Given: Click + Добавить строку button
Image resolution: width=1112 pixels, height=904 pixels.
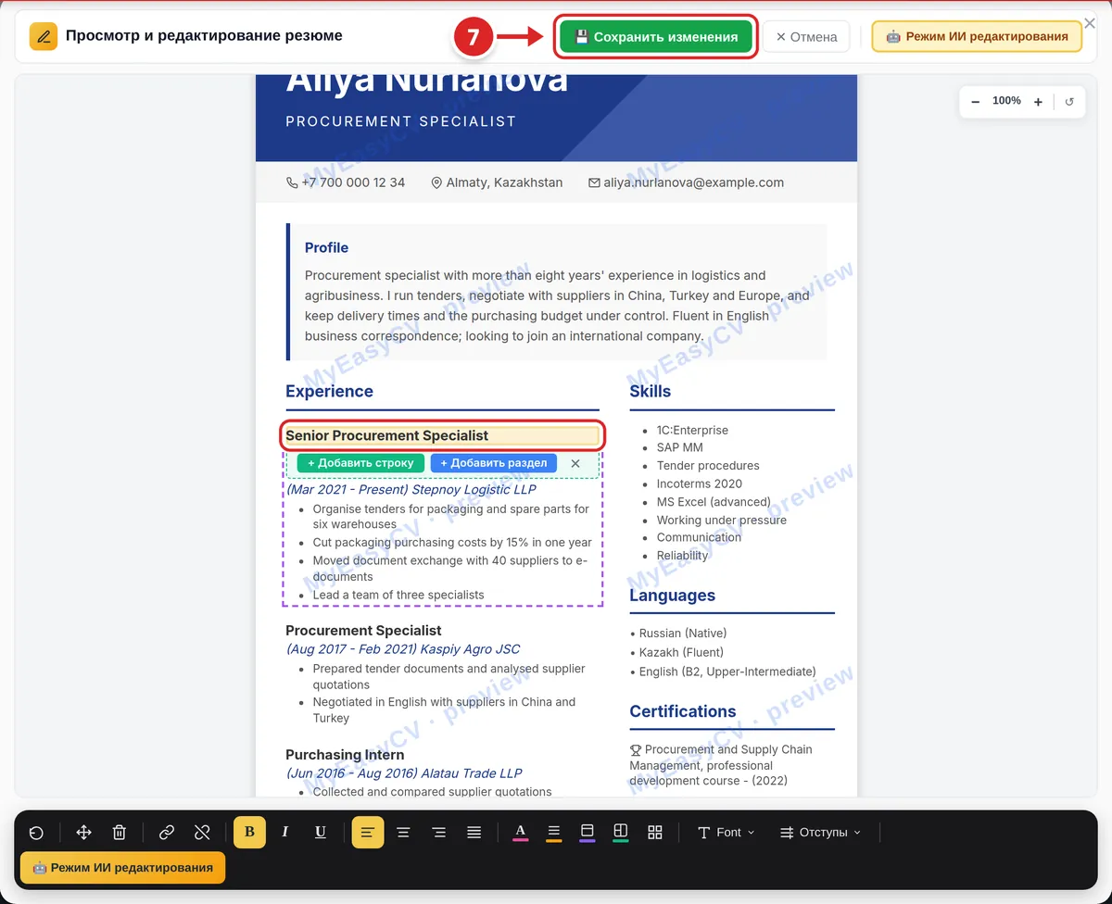Looking at the screenshot, I should coord(361,463).
